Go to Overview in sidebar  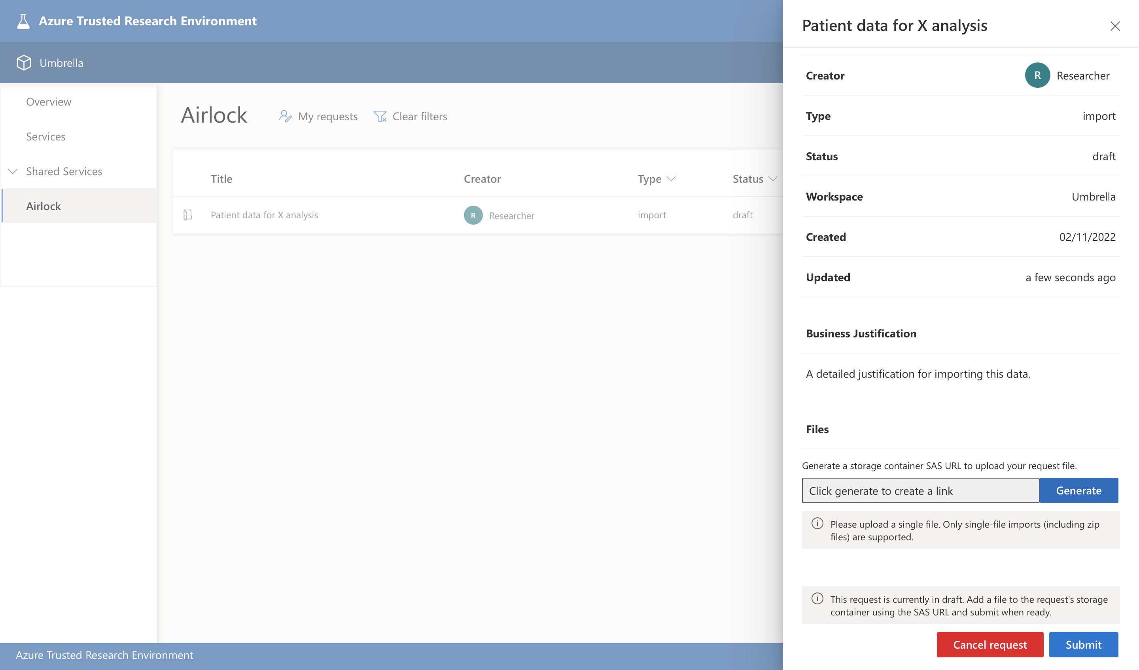(x=48, y=102)
